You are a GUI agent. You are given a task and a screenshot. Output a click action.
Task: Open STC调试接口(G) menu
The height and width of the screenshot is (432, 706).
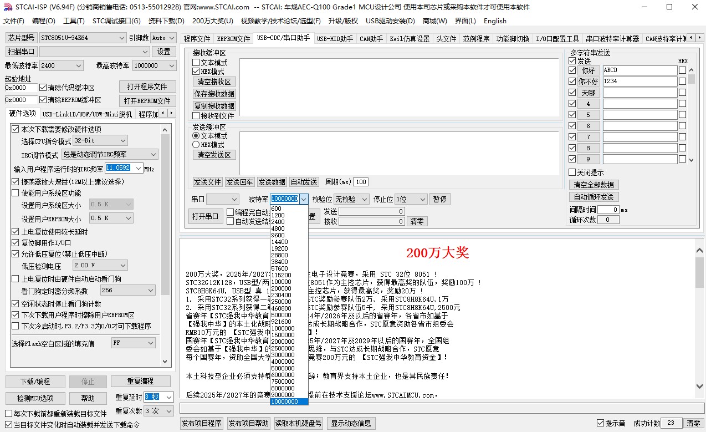pyautogui.click(x=116, y=21)
